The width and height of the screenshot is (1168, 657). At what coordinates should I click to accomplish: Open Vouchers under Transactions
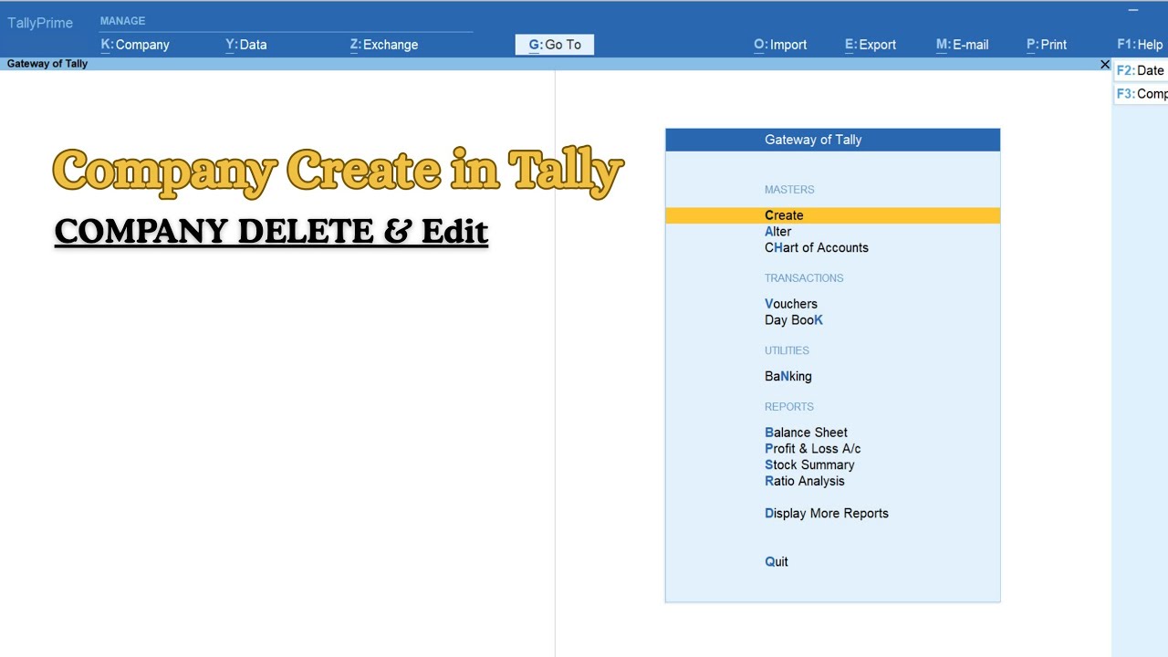point(791,304)
